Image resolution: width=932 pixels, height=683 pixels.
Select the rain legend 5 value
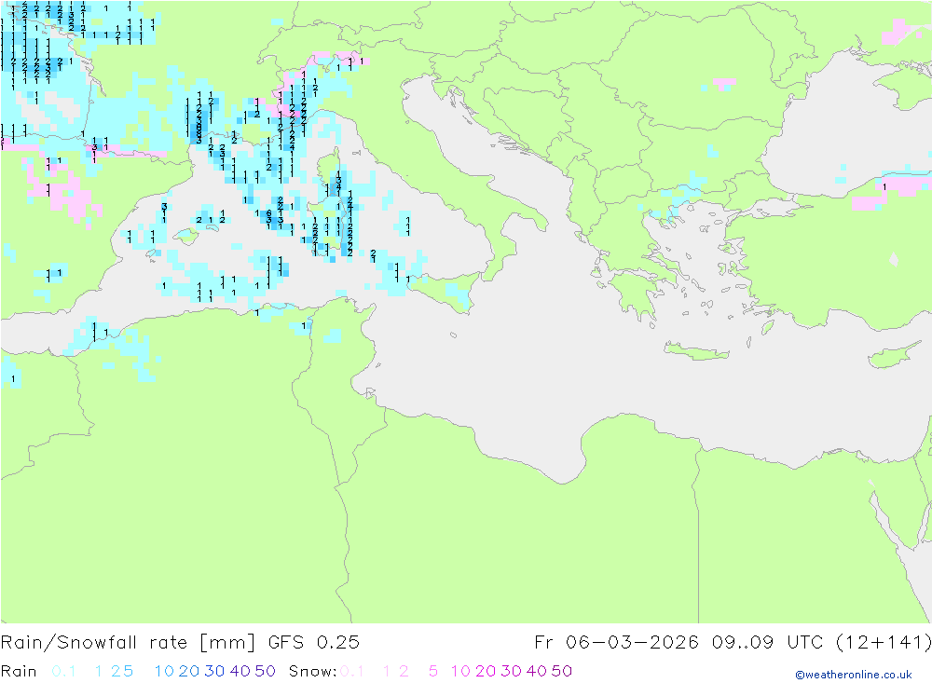[x=128, y=671]
